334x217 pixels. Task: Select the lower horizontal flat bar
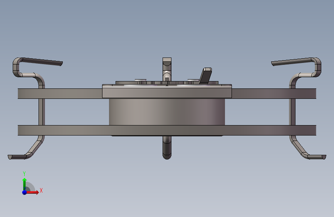(167, 130)
